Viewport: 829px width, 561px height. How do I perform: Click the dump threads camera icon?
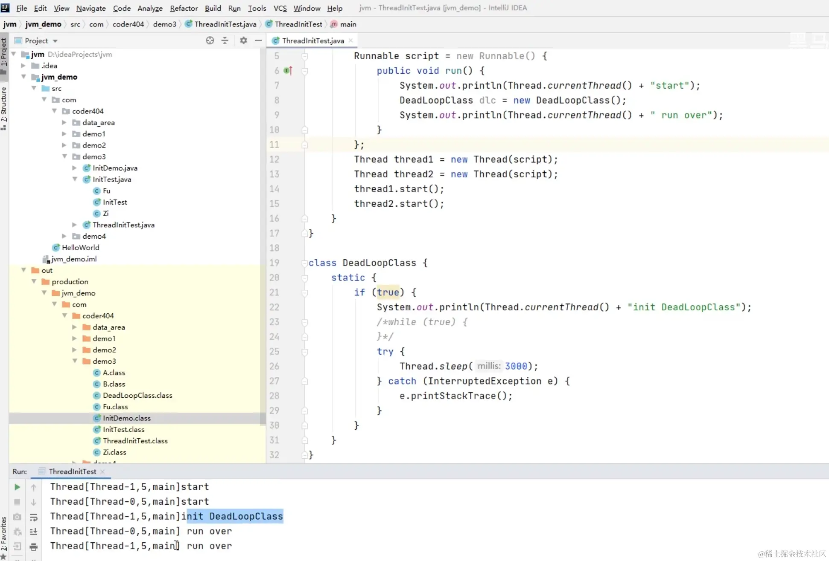point(17,517)
